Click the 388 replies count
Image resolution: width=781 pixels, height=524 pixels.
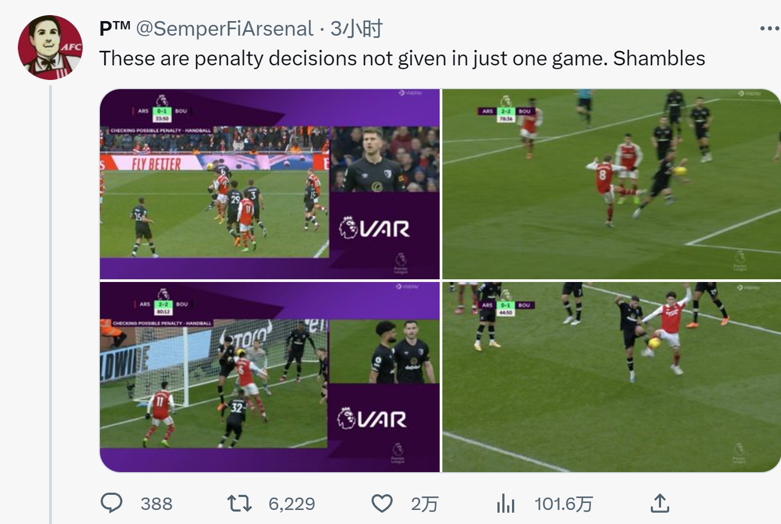157,504
